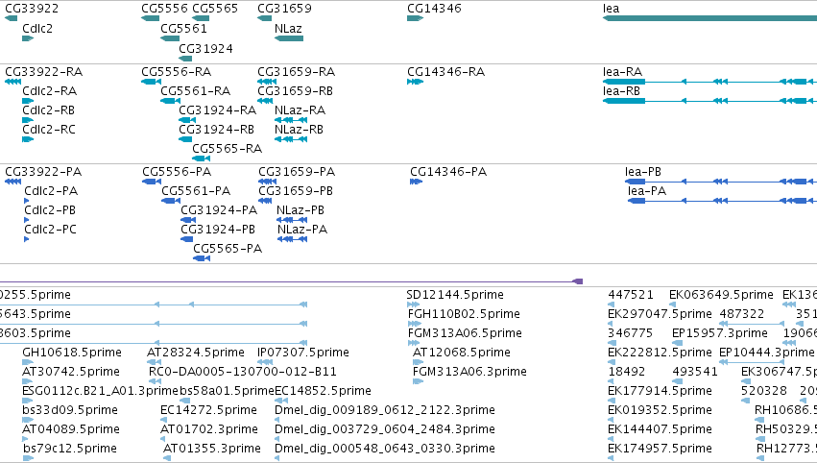Select transcript label Cdlc2-RB
The height and width of the screenshot is (463, 817).
[x=48, y=110]
